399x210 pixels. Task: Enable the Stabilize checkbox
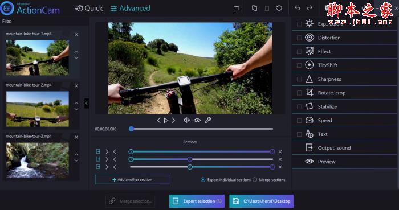[x=299, y=106]
